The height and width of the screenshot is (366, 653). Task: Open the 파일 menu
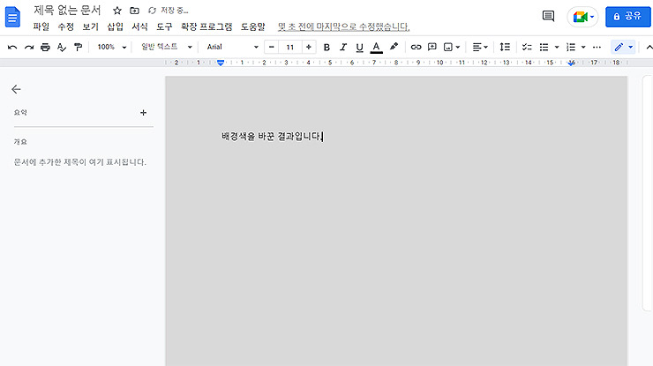click(41, 26)
